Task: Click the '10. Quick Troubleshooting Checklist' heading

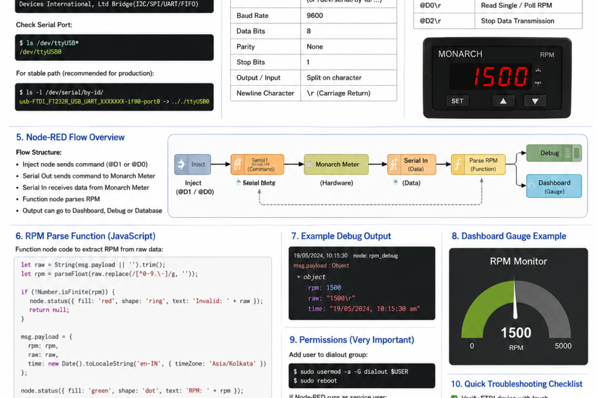Action: click(516, 384)
